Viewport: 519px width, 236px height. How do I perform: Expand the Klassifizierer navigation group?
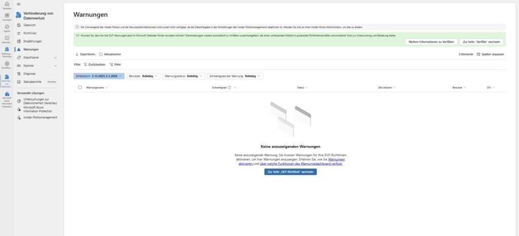tap(55, 58)
